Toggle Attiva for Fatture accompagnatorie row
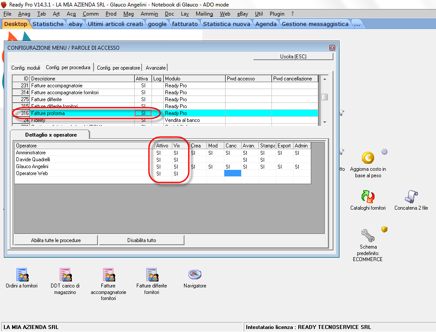The width and height of the screenshot is (436, 332). (x=143, y=86)
